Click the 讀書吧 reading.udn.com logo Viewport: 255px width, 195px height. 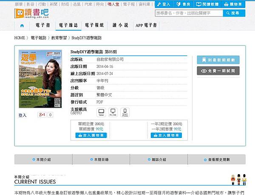coord(31,13)
